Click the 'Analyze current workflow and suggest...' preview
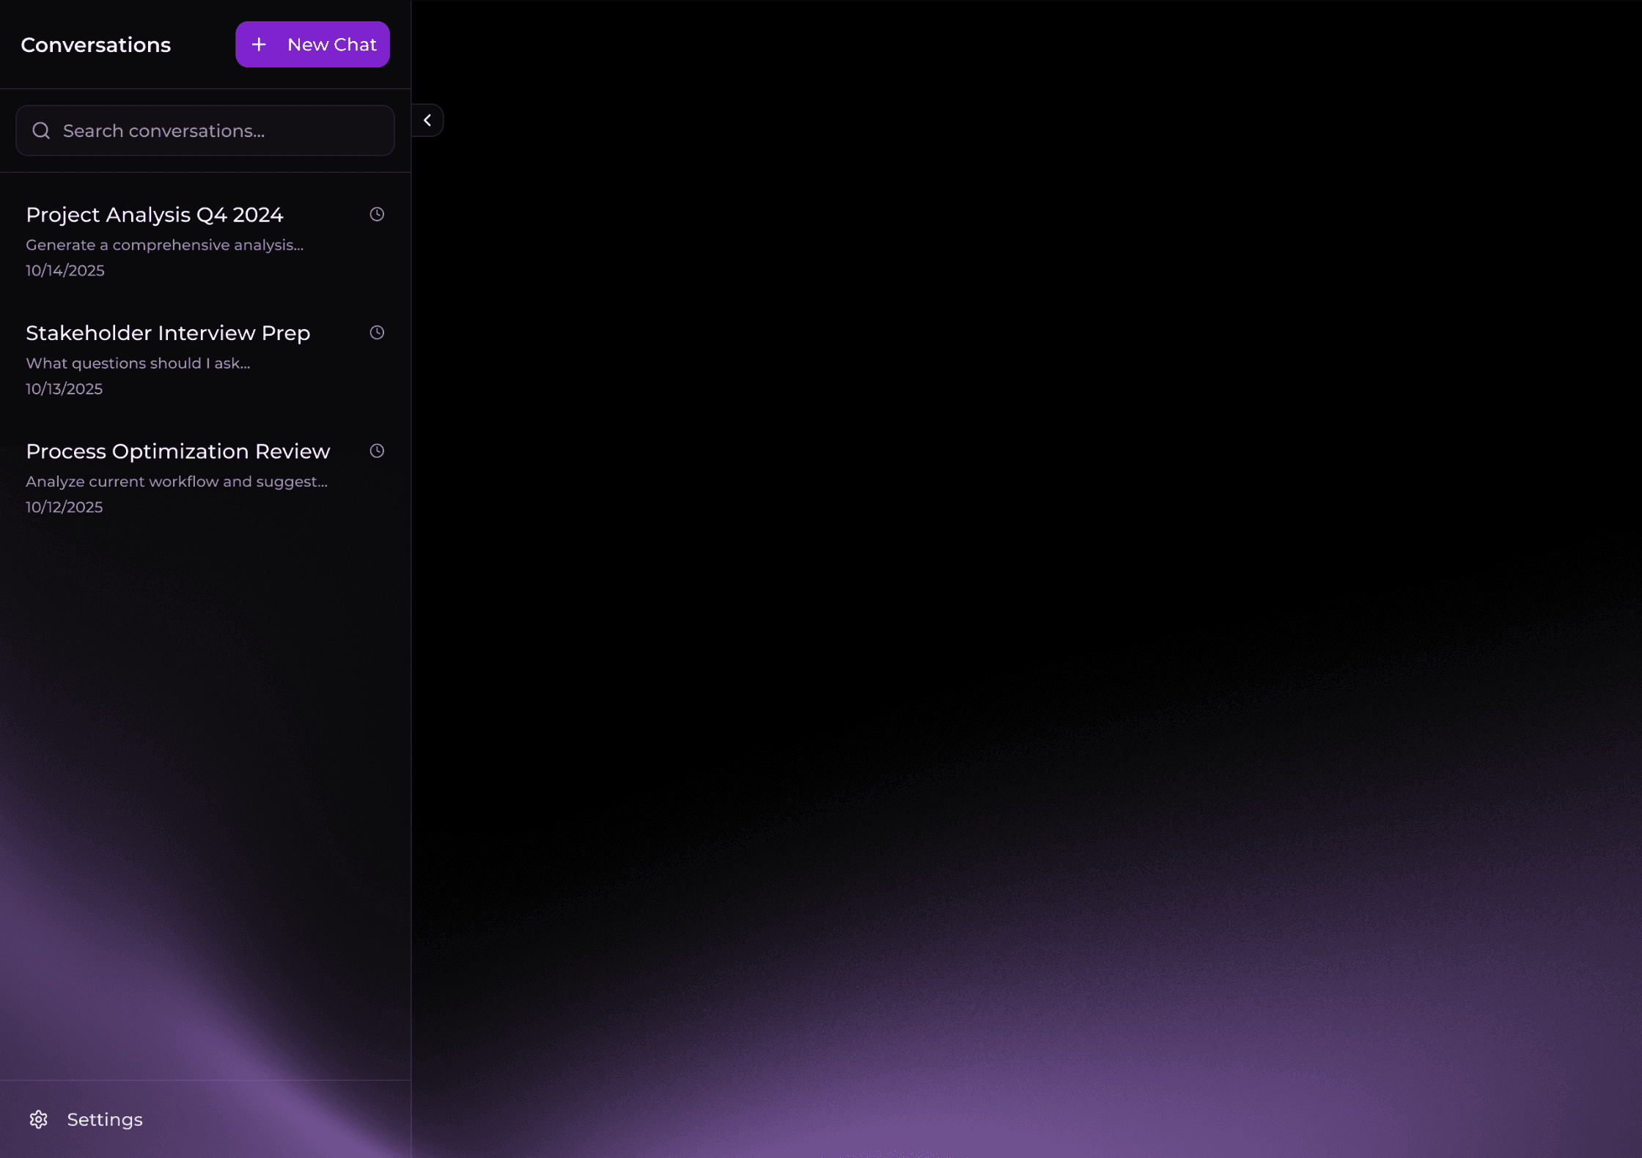This screenshot has width=1642, height=1158. (x=177, y=482)
